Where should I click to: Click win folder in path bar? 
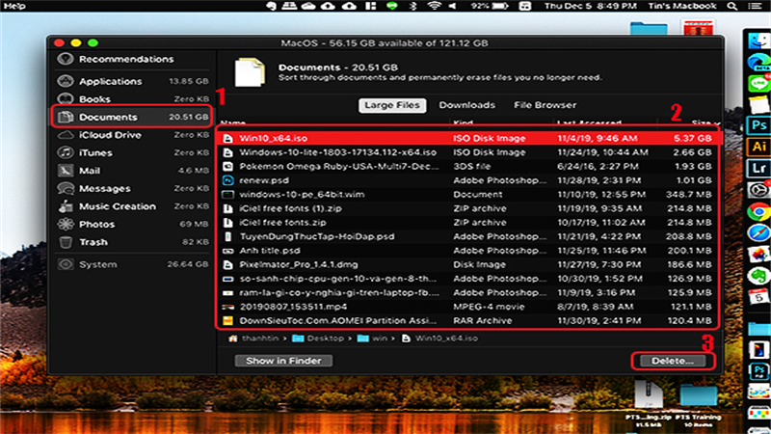pos(373,339)
